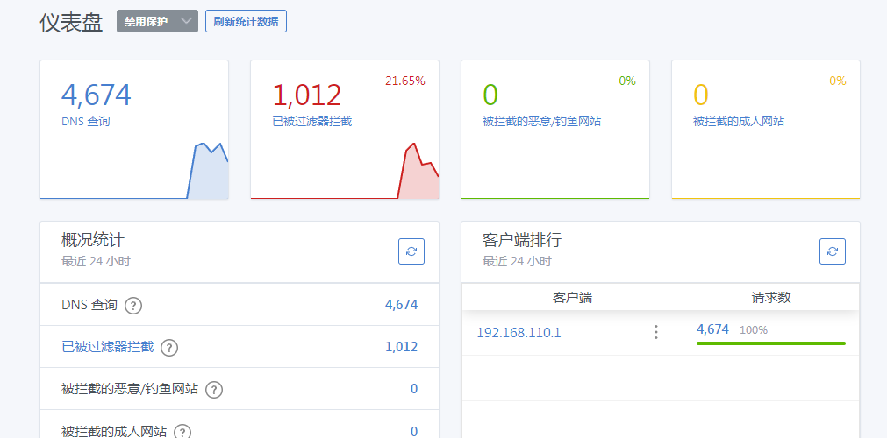Click the 1,012 value in 已被过滤器拦截 row
Screen dimensions: 887x438
pos(402,346)
